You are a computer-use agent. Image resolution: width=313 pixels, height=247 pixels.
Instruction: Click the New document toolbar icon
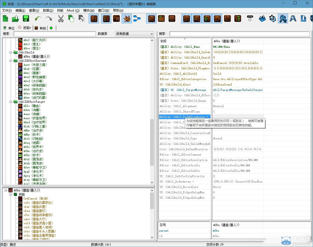(x=5, y=18)
